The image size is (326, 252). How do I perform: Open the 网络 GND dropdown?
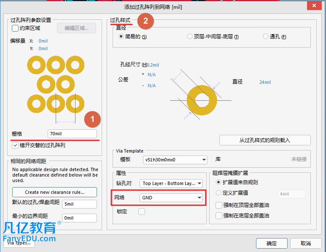[x=171, y=198]
